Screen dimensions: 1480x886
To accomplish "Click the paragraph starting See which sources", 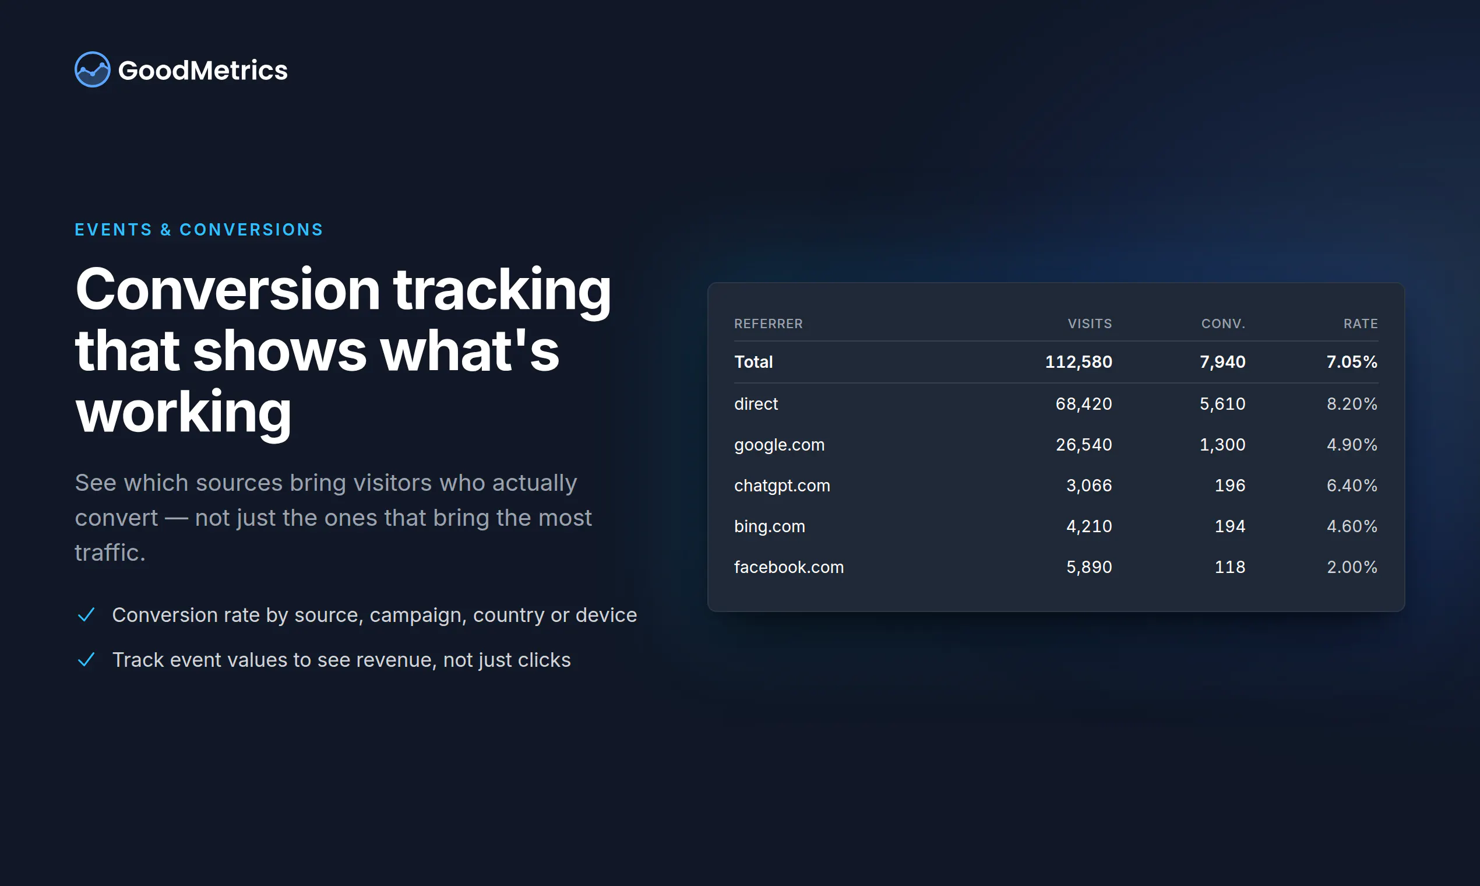I will (x=333, y=518).
